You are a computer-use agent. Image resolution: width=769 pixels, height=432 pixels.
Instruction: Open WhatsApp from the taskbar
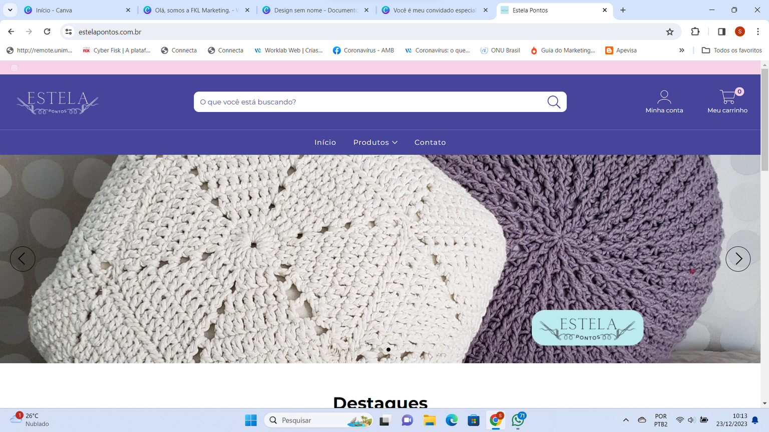click(x=518, y=420)
